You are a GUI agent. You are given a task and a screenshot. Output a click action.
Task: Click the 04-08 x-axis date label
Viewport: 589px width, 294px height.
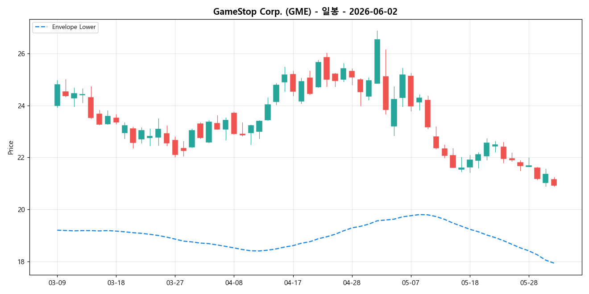coord(234,283)
